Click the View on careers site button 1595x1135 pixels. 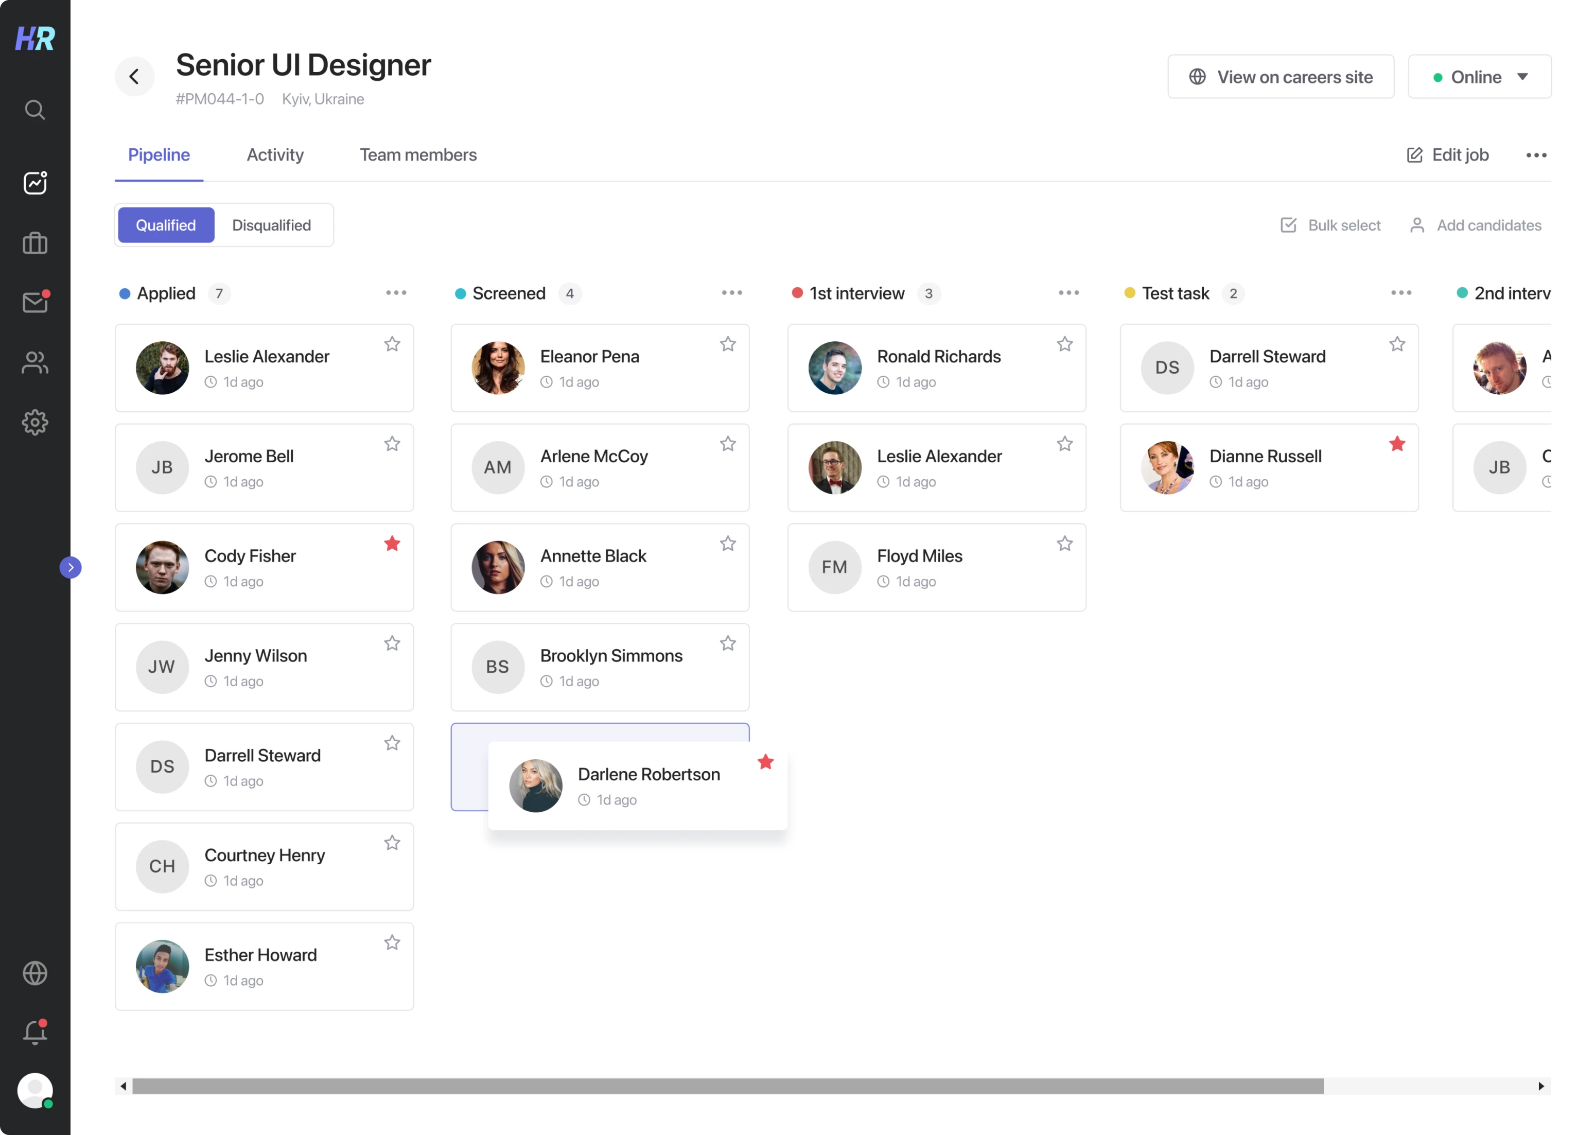(x=1281, y=76)
